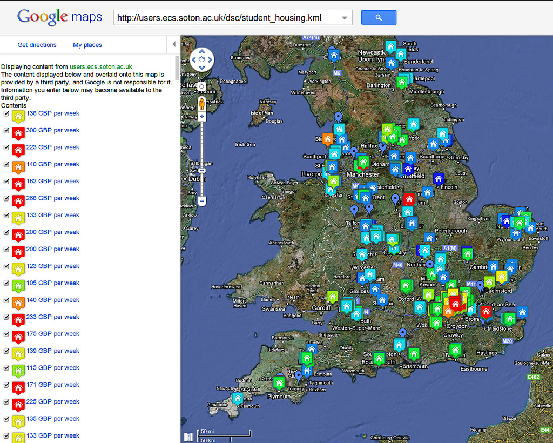553x443 pixels.
Task: Toggle the 105 GBP per week checkbox
Action: pos(6,283)
